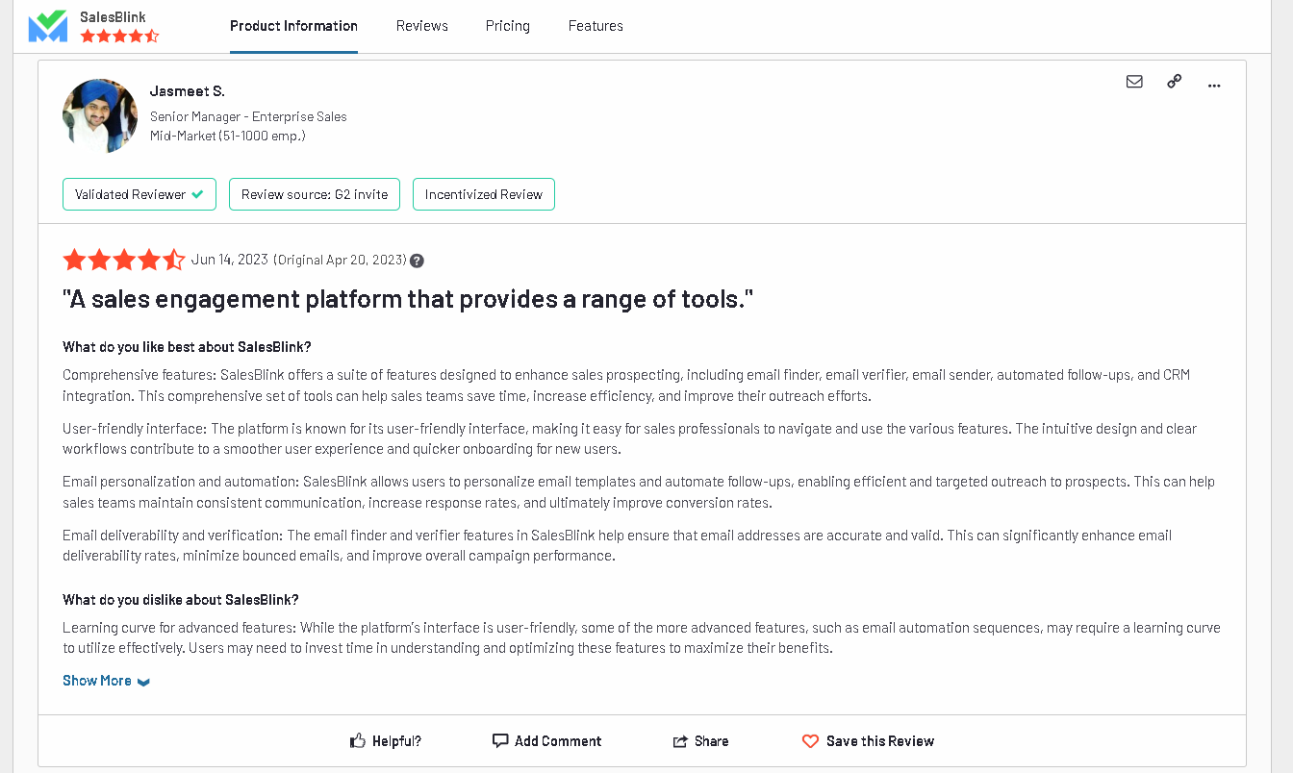Screen dimensions: 1293x773
Task: Click the question mark icon beside Original date
Action: coord(417,261)
